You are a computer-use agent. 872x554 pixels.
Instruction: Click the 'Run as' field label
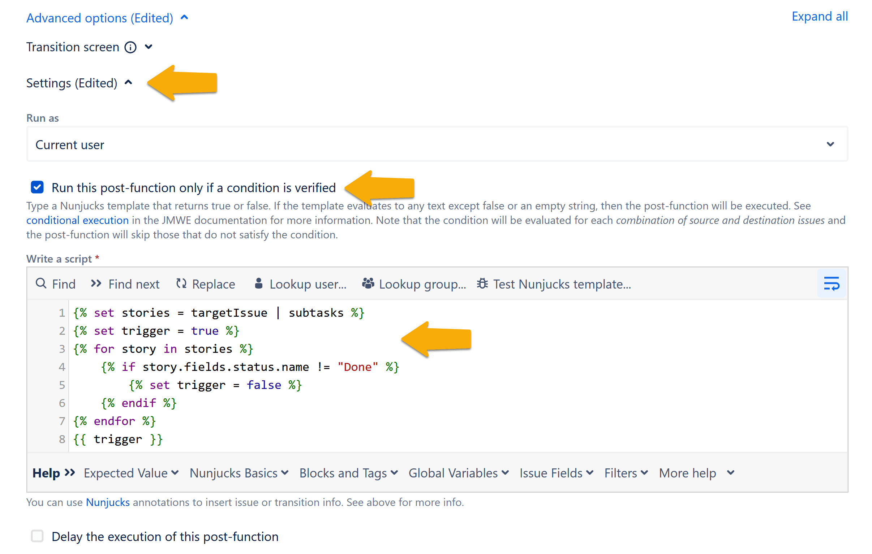pyautogui.click(x=42, y=118)
